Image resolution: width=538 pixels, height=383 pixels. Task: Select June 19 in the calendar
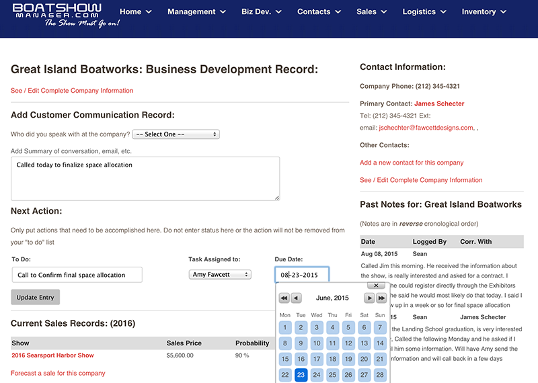[x=348, y=359]
